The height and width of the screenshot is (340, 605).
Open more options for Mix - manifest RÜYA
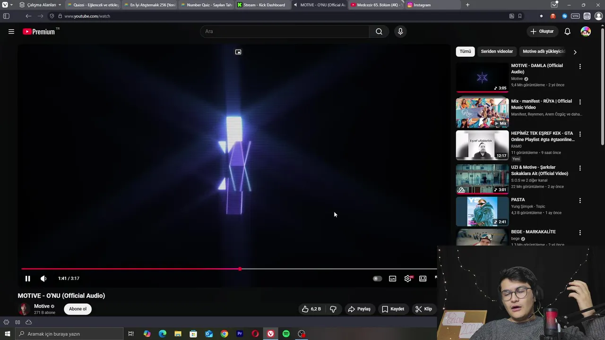point(580,102)
